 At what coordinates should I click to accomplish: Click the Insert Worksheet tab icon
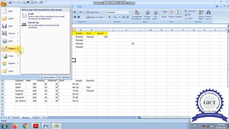click(44, 118)
